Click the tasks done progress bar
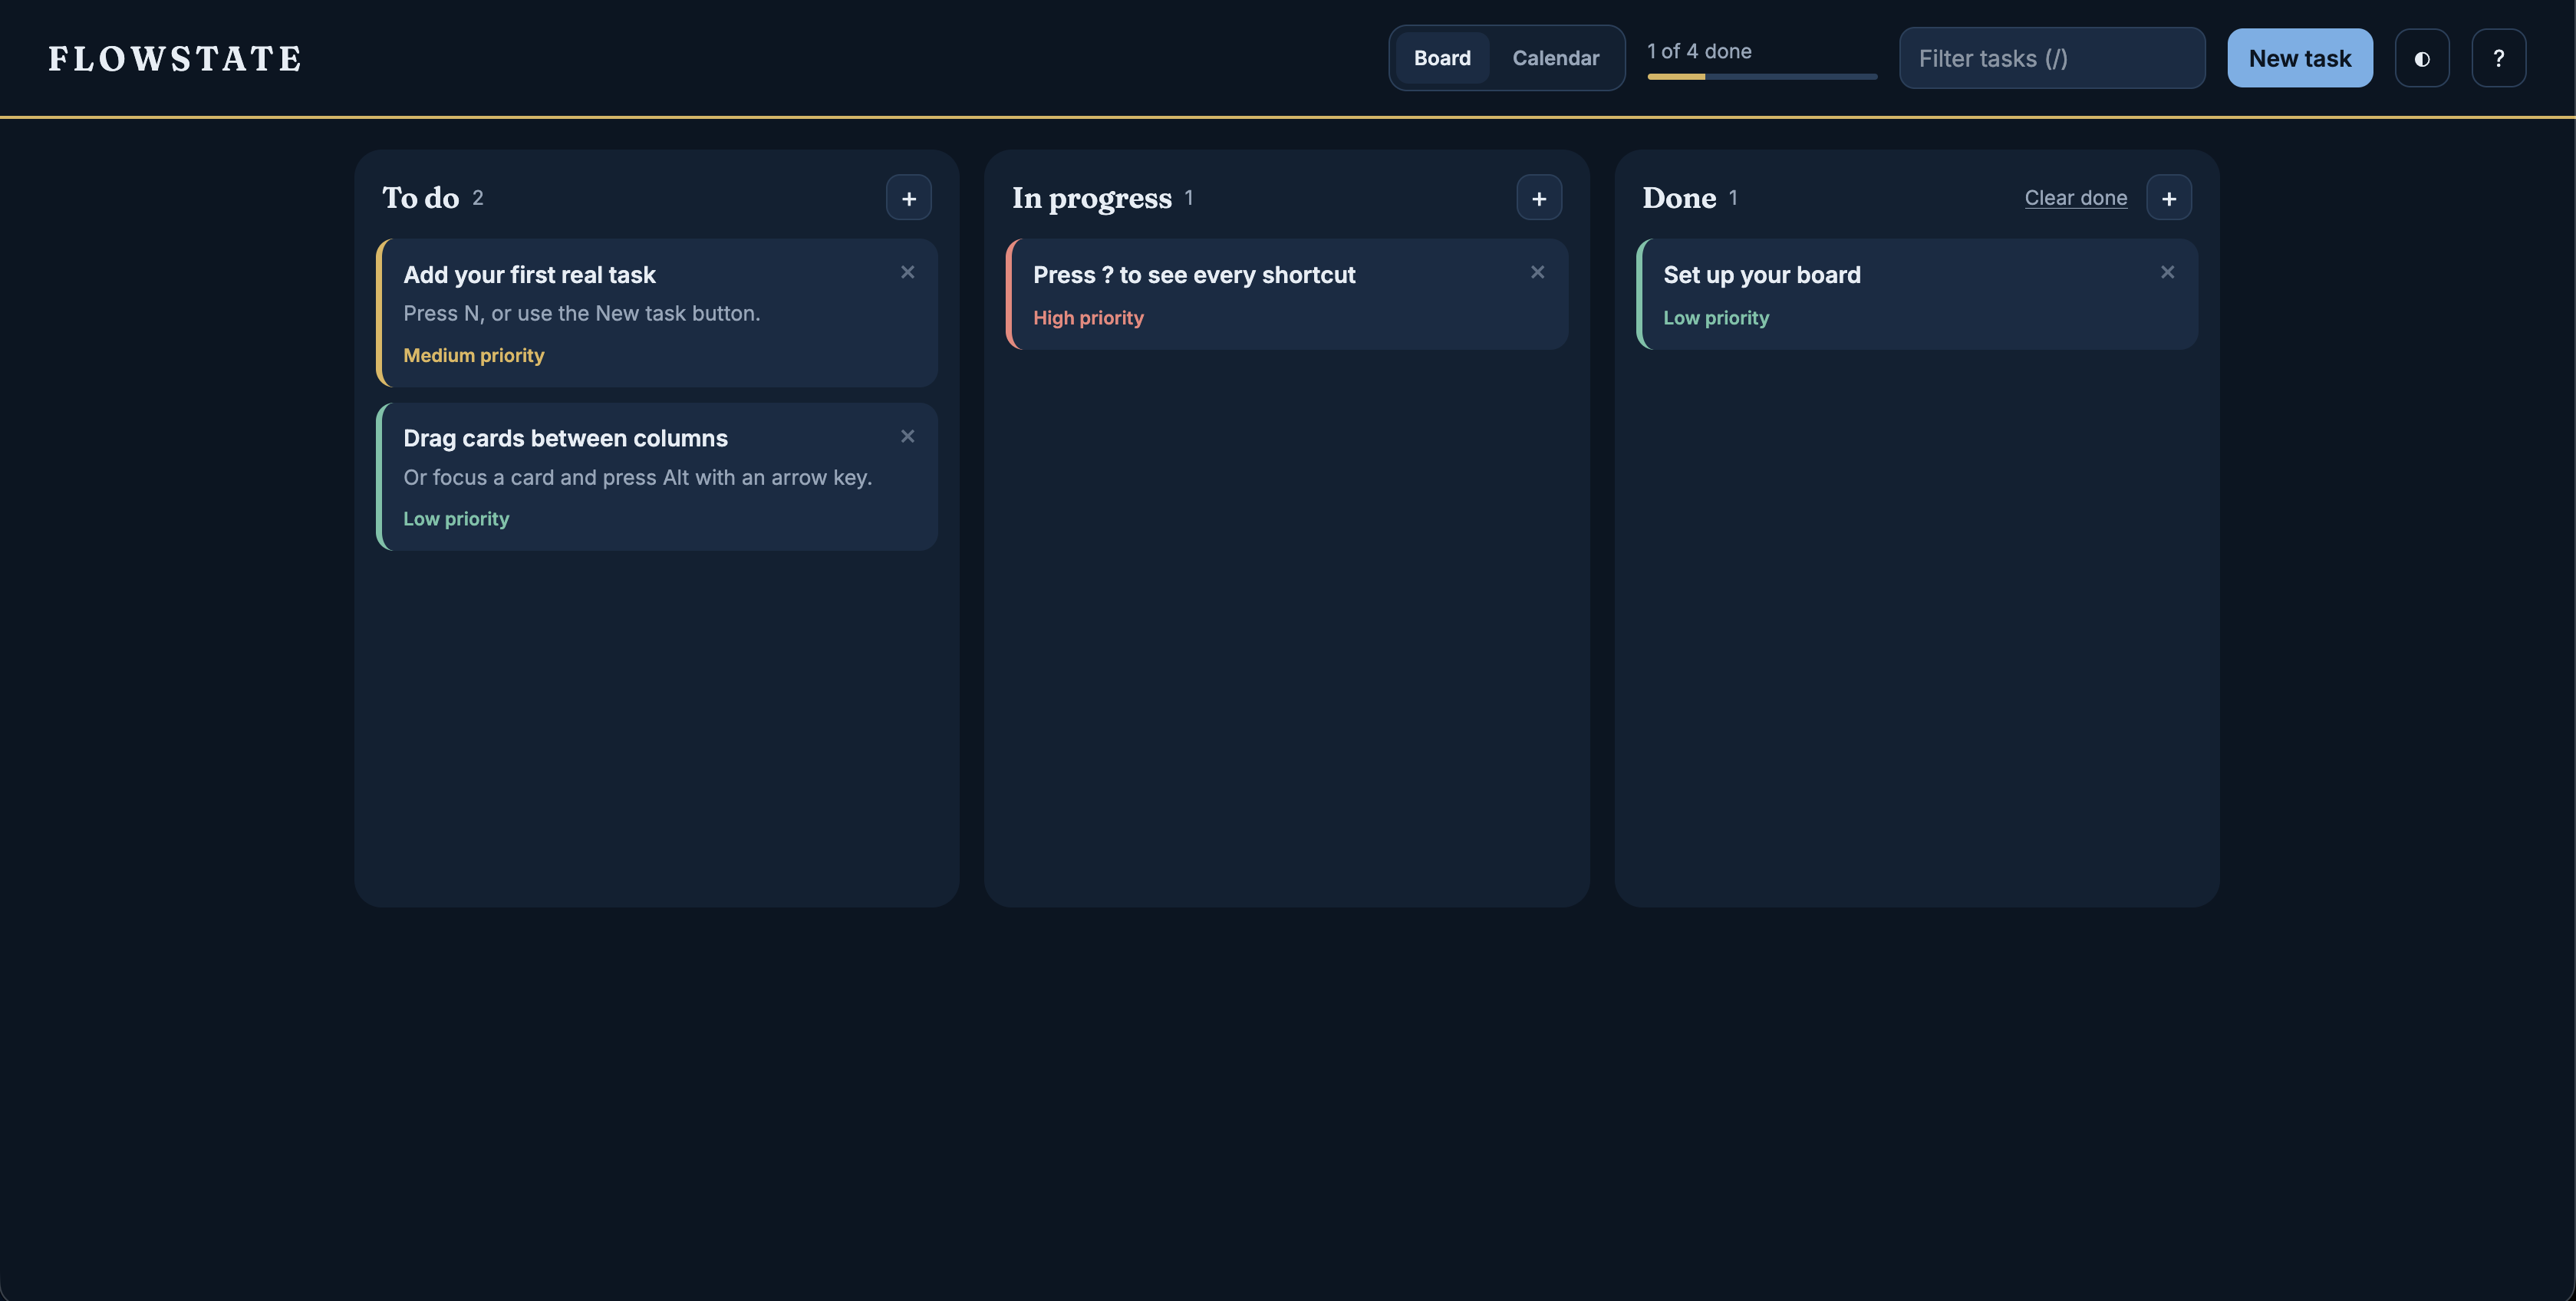 pos(1762,77)
